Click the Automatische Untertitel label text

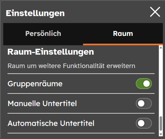[51, 123]
